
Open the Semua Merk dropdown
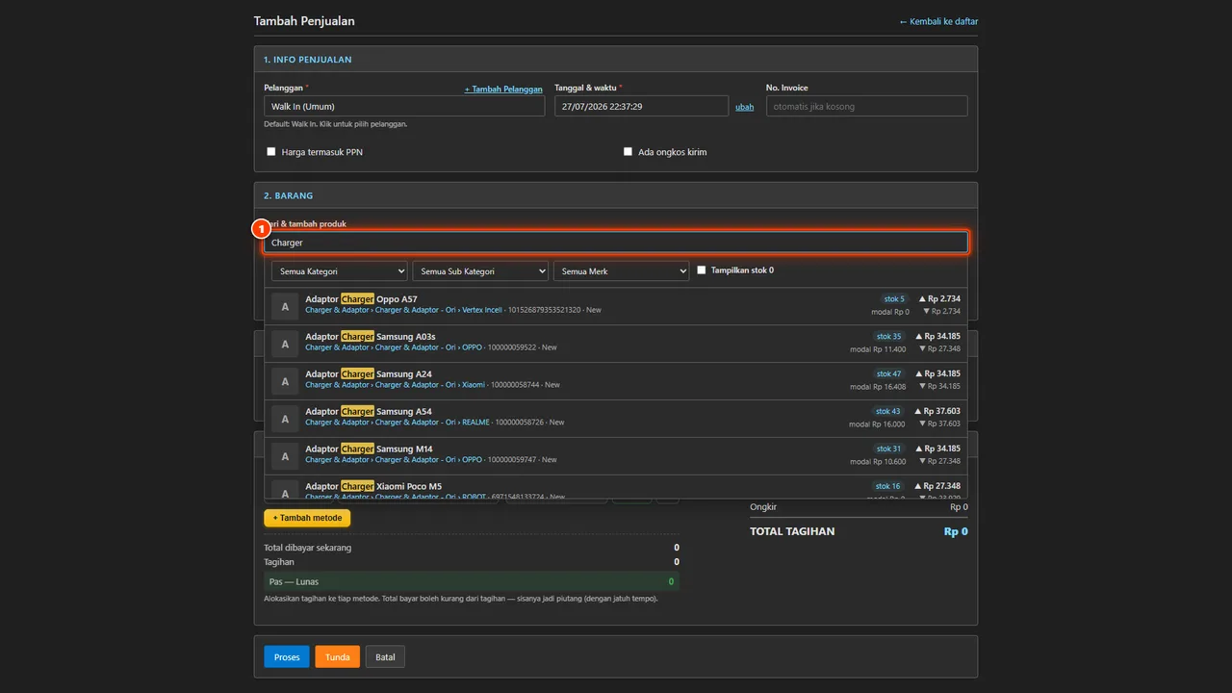click(x=621, y=271)
